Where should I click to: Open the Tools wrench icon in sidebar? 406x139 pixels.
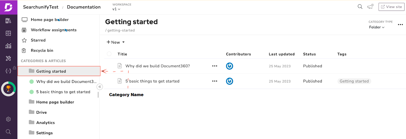8,59
